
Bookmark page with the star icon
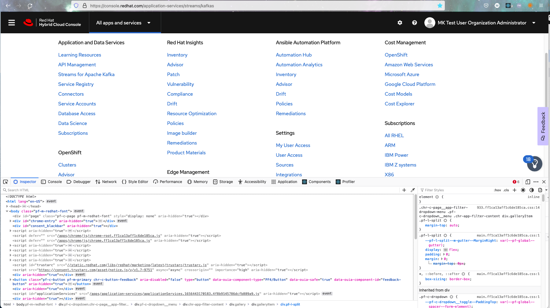440,5
